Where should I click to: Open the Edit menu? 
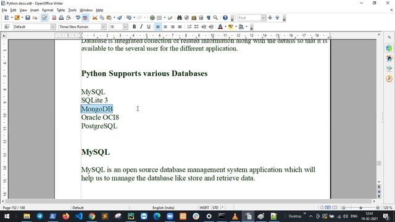tap(13, 10)
